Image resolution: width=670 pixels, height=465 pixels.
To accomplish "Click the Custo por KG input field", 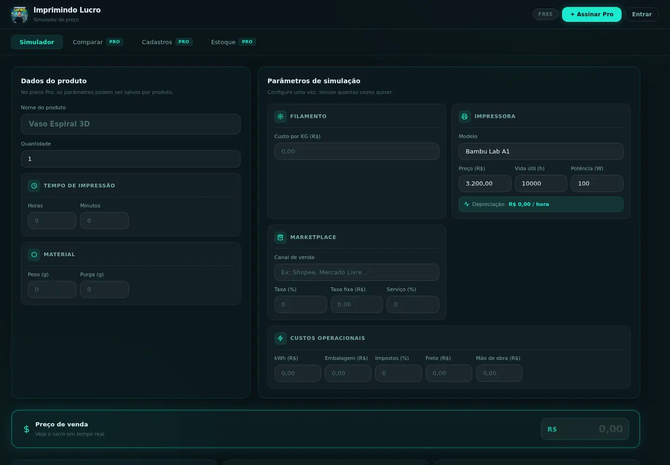I will [x=357, y=152].
